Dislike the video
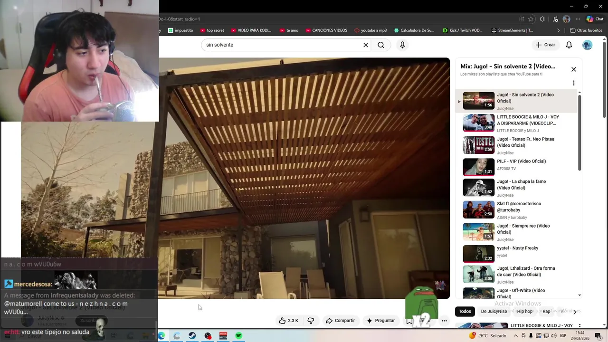Image resolution: width=608 pixels, height=342 pixels. click(x=311, y=321)
